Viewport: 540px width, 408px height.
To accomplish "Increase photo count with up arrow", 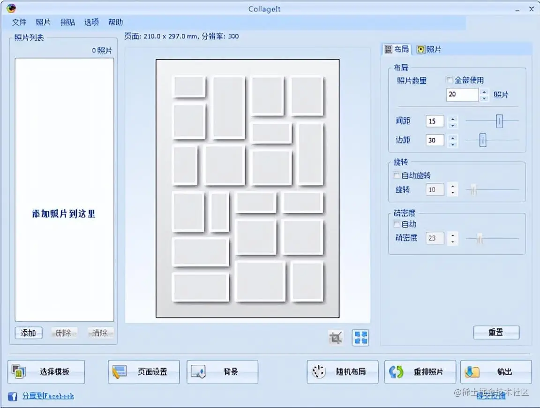I will (x=484, y=92).
